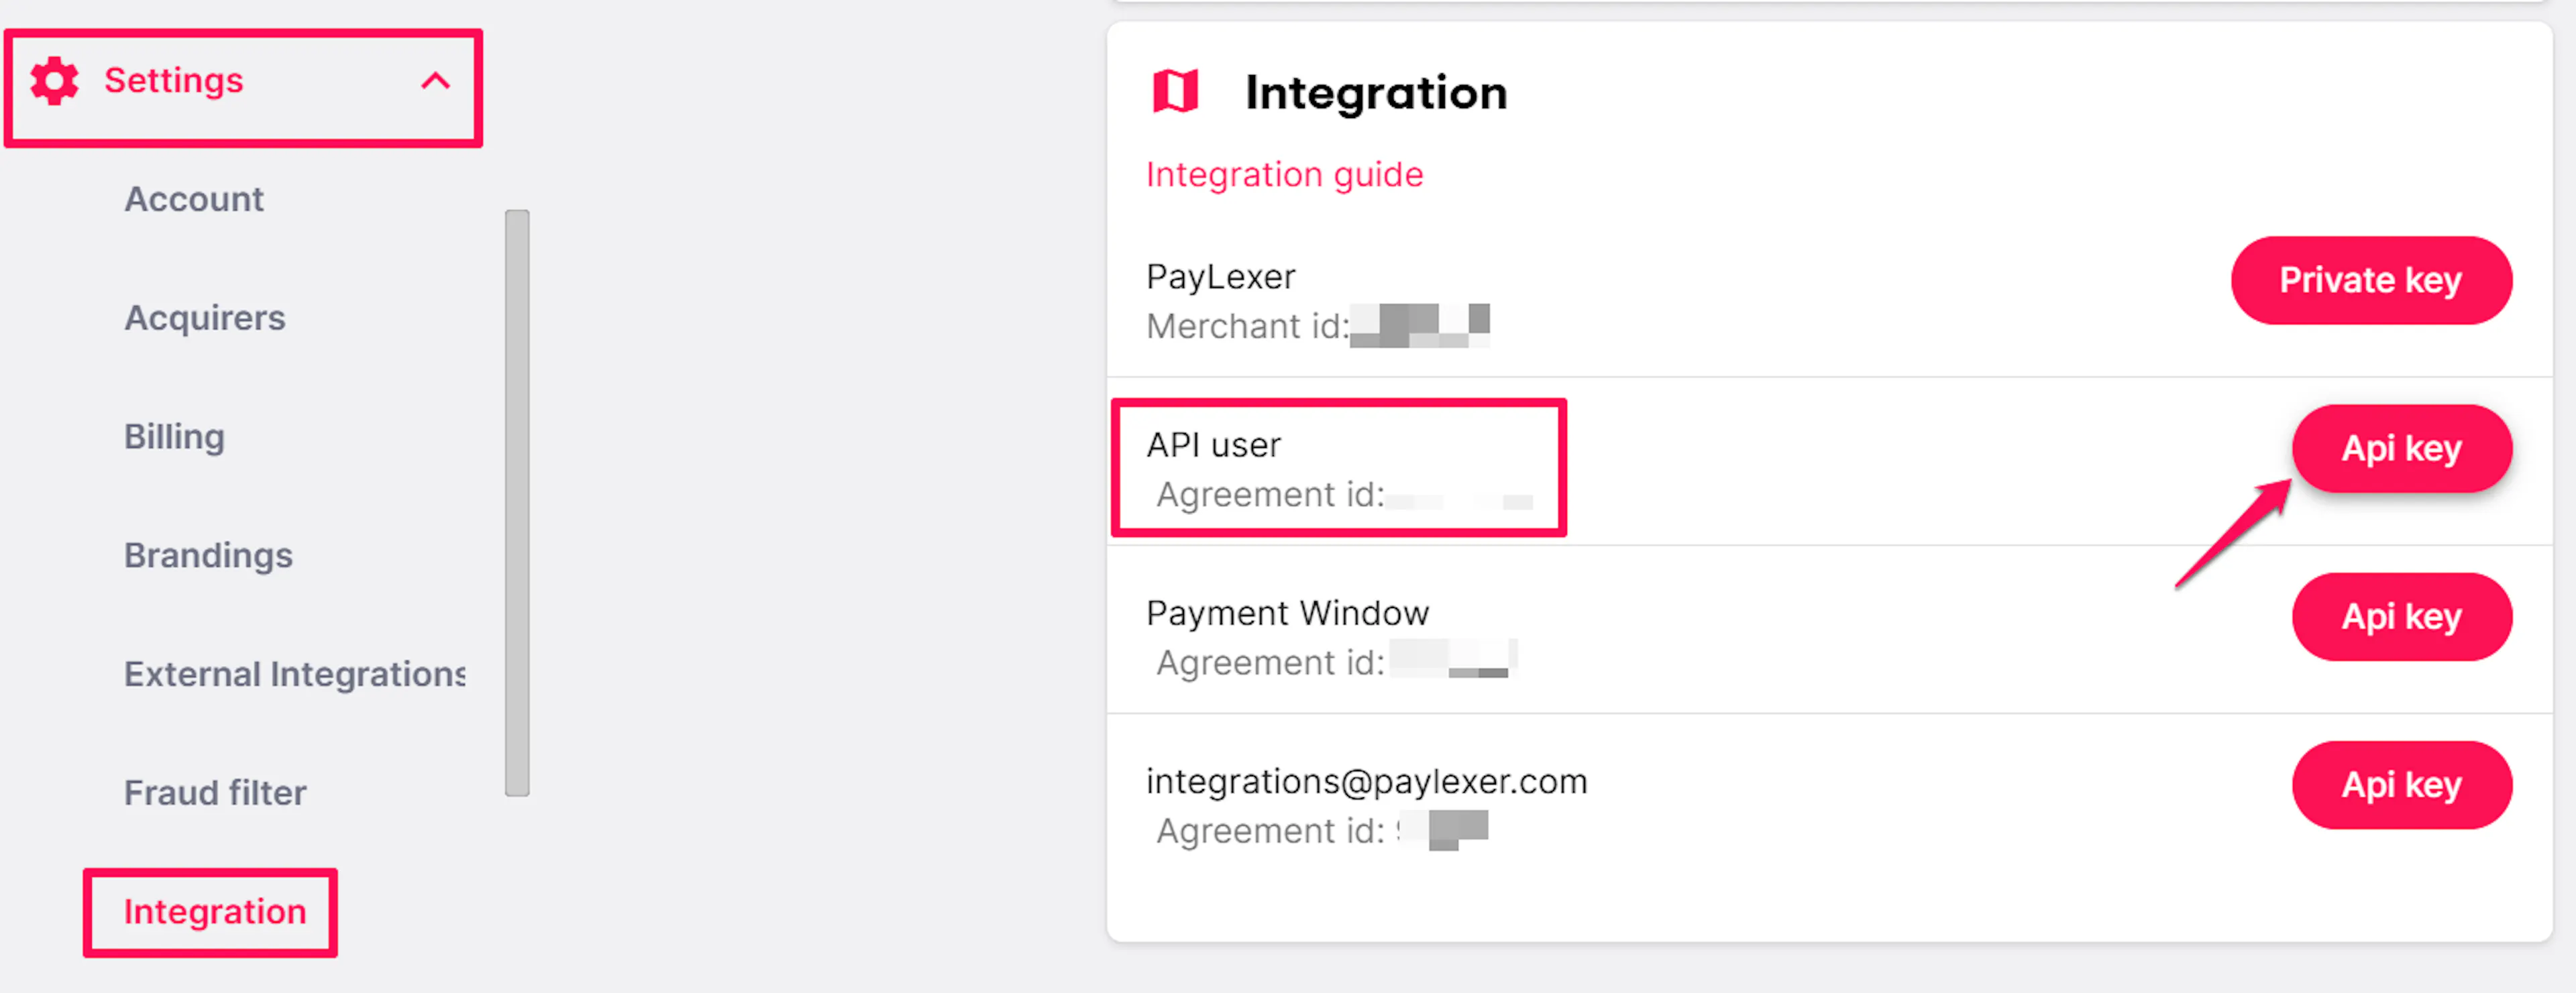
Task: Navigate to Fraud filter
Action: (215, 793)
